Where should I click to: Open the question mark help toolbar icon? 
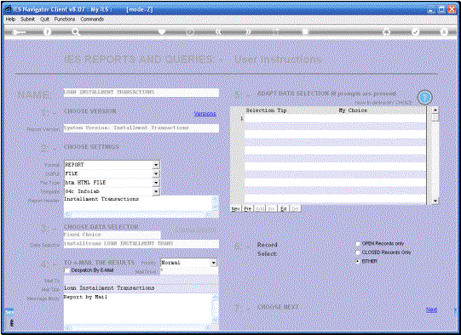coord(47,31)
